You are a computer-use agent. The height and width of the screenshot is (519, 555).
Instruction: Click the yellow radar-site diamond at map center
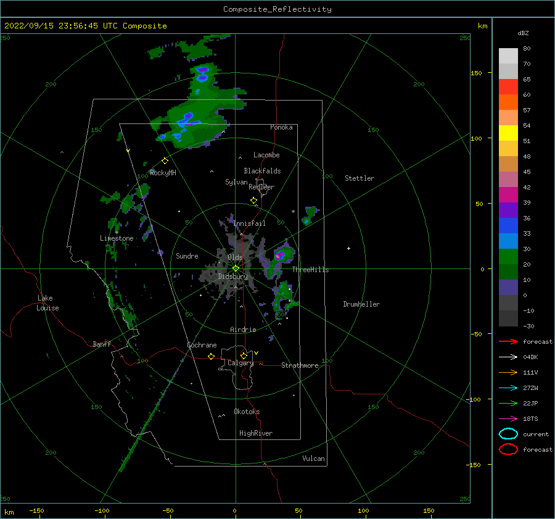[x=236, y=268]
